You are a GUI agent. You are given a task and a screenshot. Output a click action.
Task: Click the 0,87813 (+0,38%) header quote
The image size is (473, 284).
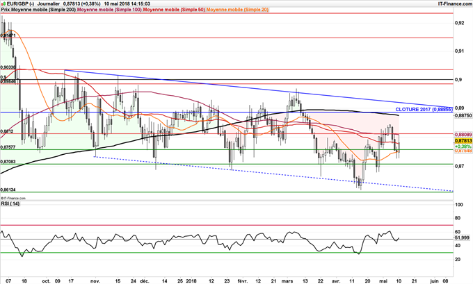(x=82, y=4)
